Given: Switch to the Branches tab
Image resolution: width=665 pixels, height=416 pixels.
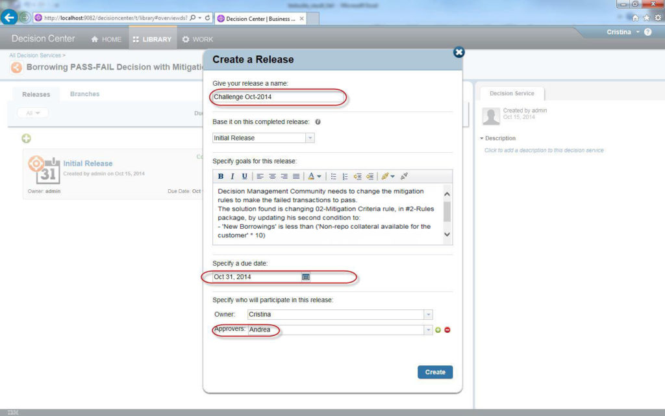Looking at the screenshot, I should pos(84,94).
